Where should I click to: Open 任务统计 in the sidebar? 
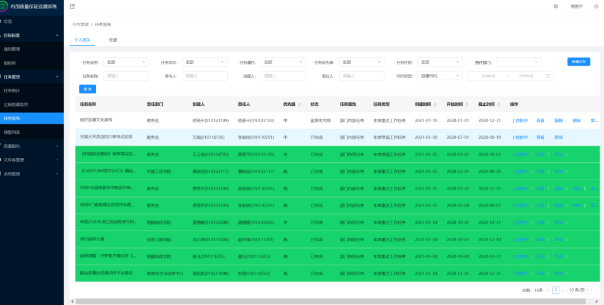tap(12, 90)
